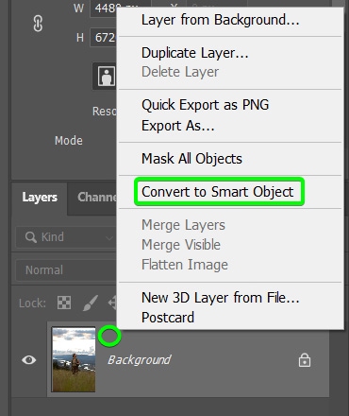349x416 pixels.
Task: Select the Layers tab
Action: pos(40,198)
